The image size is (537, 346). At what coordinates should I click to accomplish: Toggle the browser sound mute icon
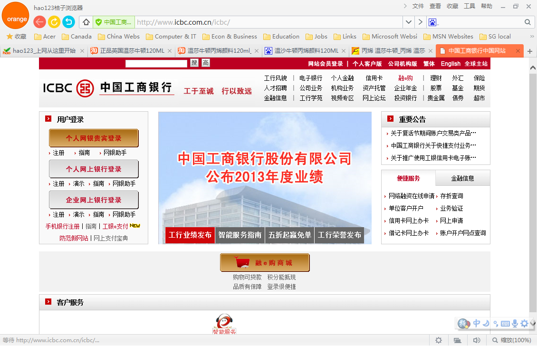[x=476, y=340]
